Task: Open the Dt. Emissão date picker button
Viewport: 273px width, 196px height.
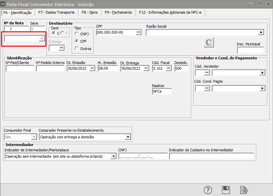Action: coord(92,68)
